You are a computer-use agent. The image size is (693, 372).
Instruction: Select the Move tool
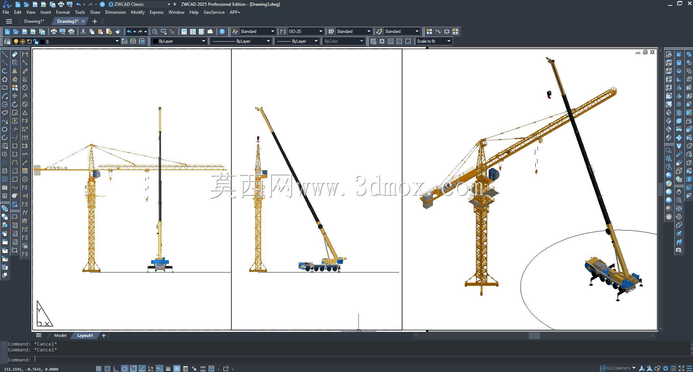pos(15,96)
